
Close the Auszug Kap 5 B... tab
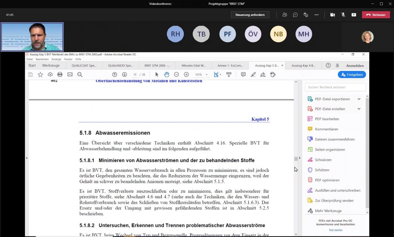point(282,65)
